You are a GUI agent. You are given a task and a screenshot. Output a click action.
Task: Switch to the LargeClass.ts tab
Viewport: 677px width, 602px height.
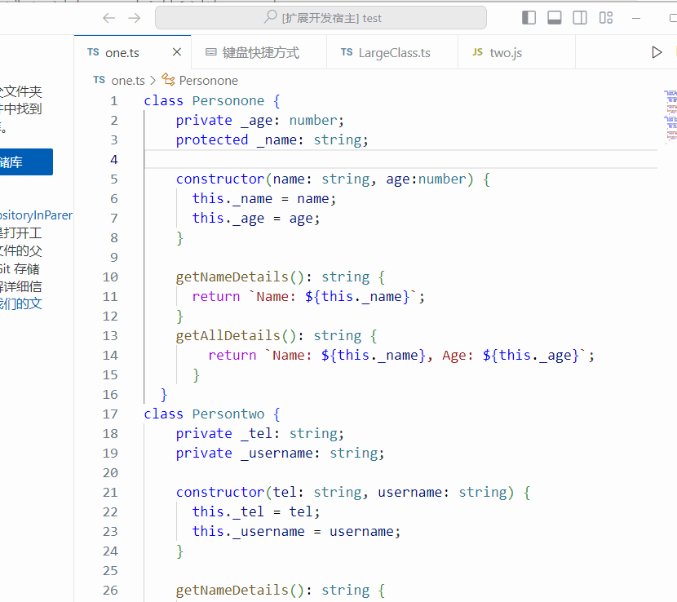tap(392, 52)
